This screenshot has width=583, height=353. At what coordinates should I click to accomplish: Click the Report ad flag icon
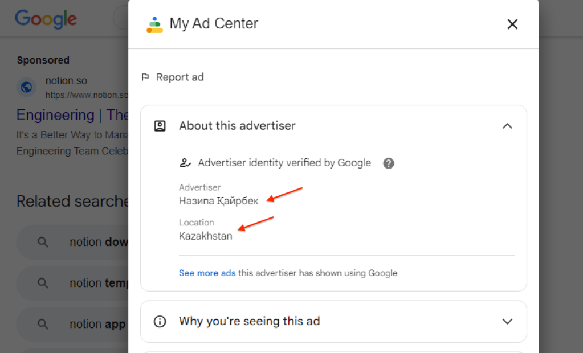pyautogui.click(x=145, y=77)
